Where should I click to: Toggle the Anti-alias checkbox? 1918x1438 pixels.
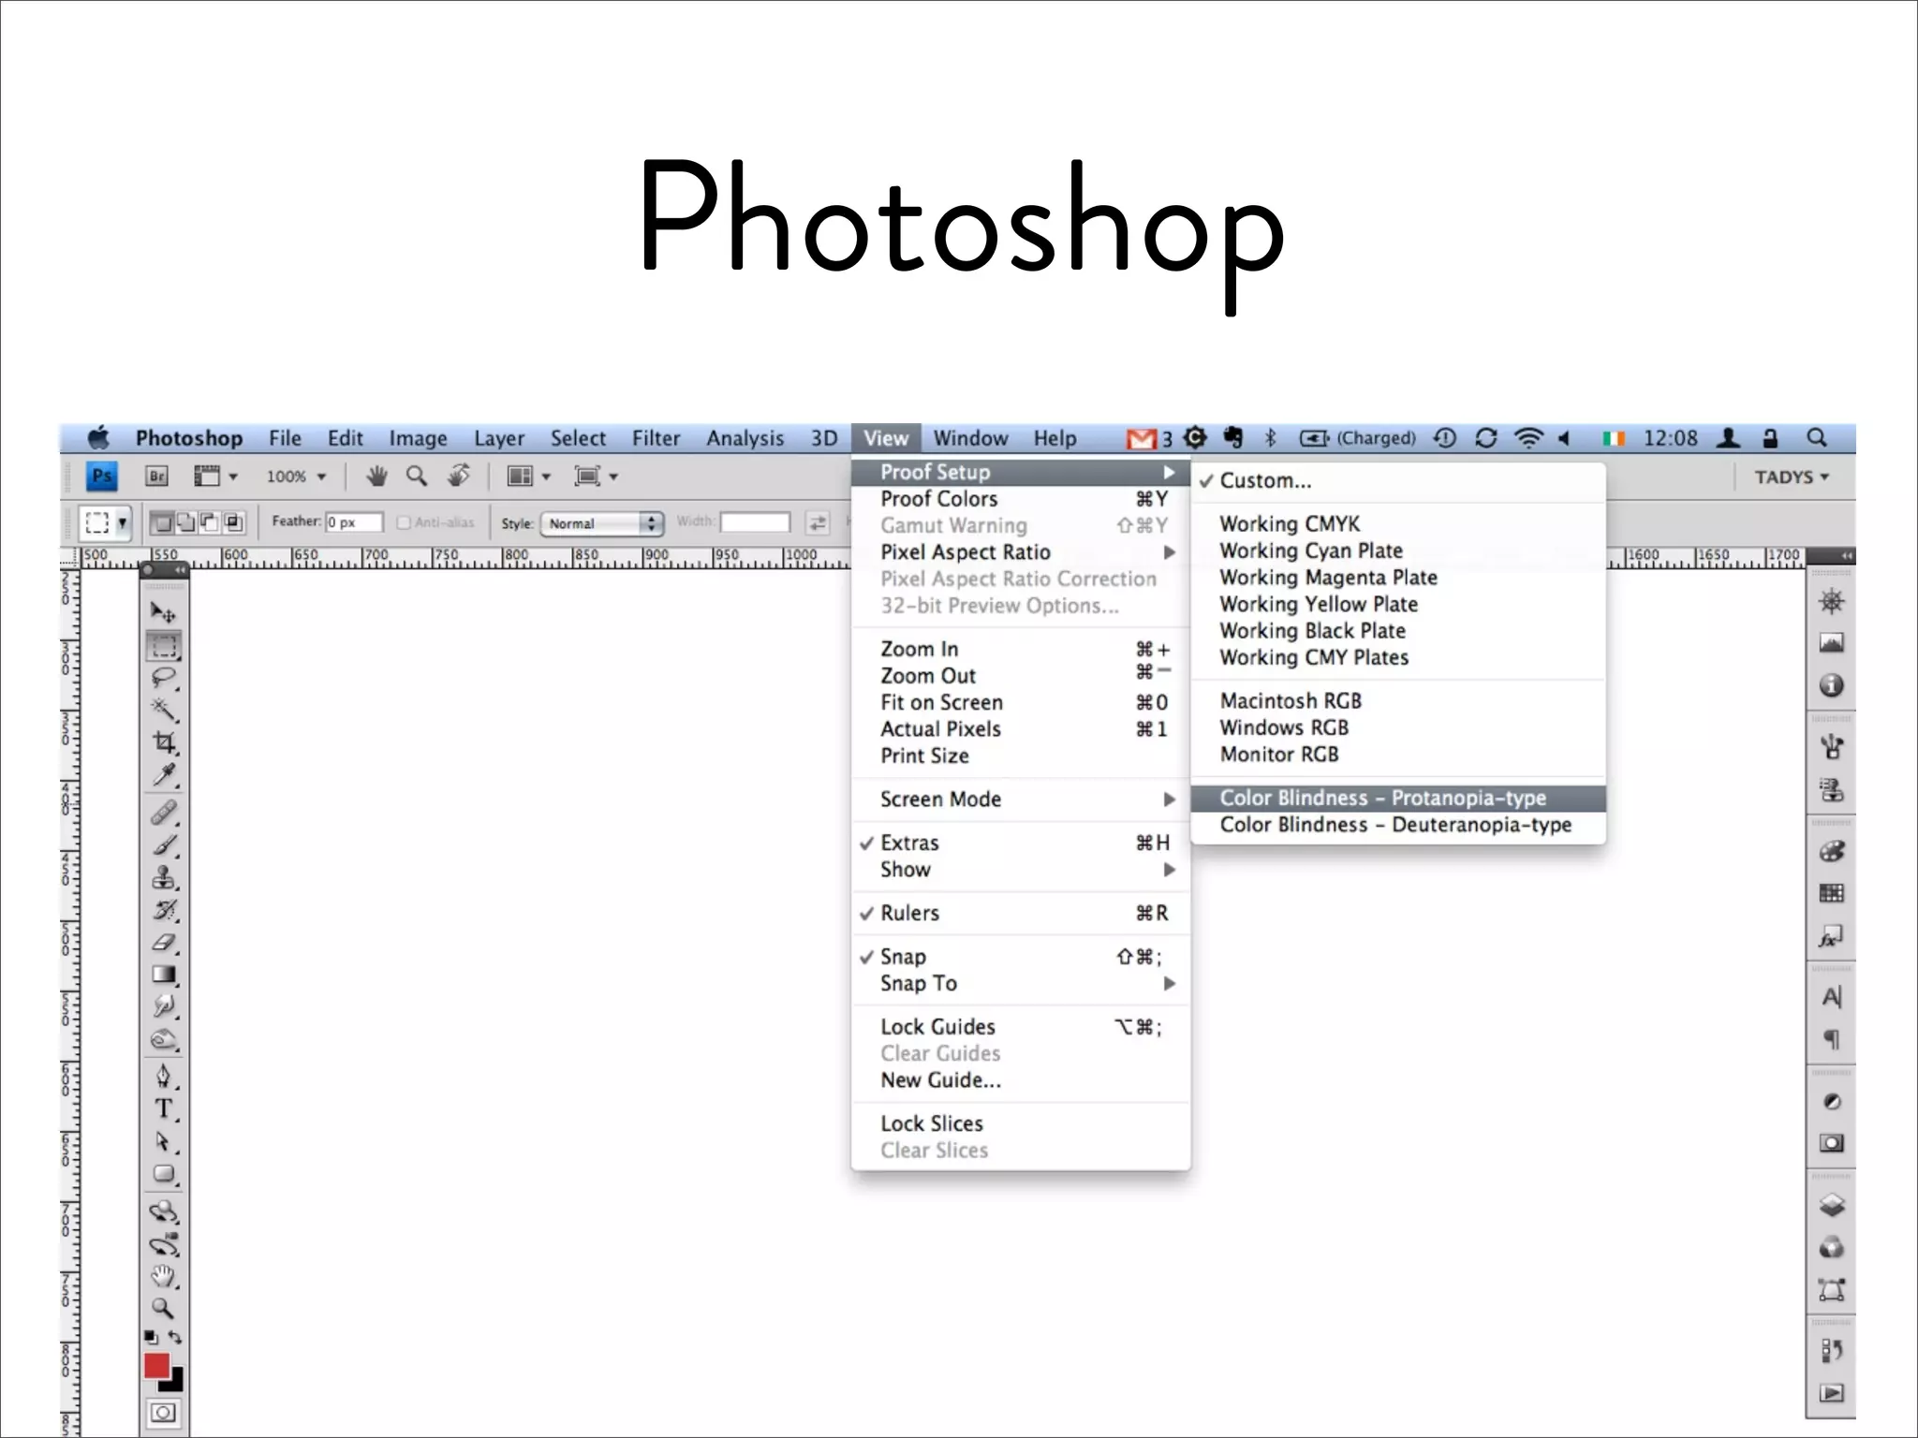tap(404, 522)
